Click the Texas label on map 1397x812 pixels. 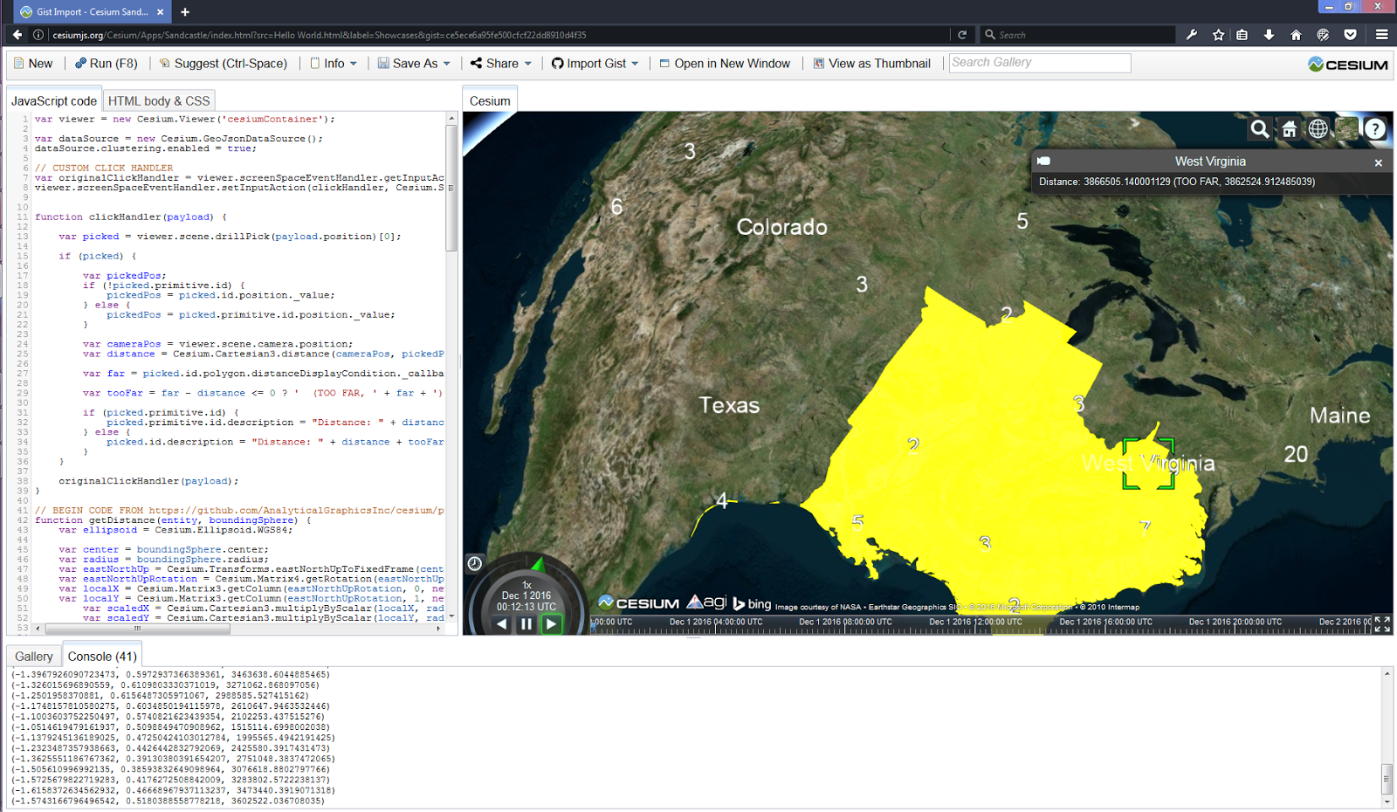click(x=729, y=405)
